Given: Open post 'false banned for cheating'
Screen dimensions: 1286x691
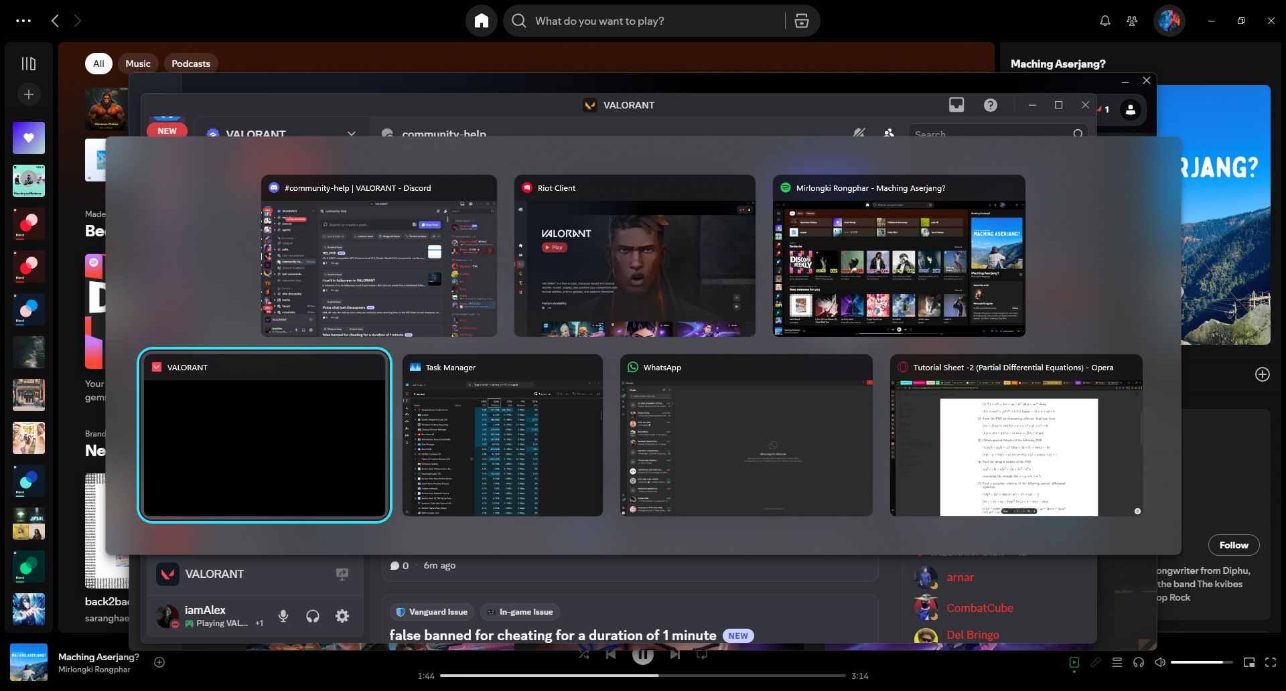Looking at the screenshot, I should coord(553,635).
